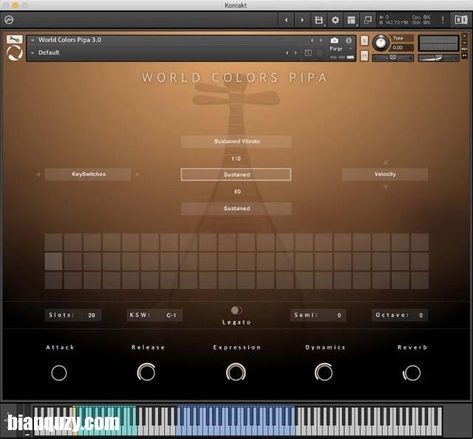The image size is (473, 439).
Task: Show instrument info with the i icon
Action: (348, 40)
